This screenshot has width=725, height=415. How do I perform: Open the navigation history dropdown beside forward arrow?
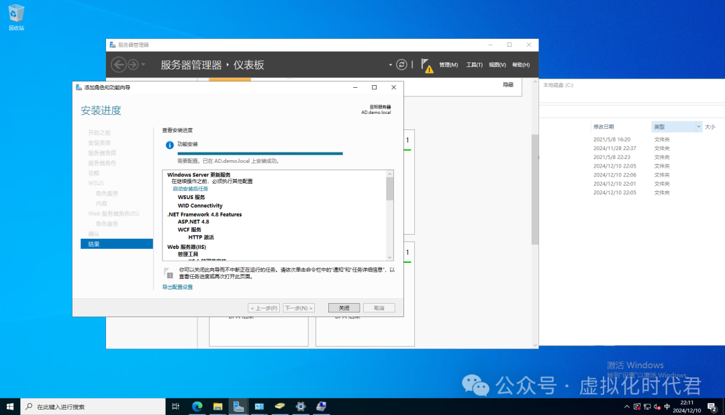pyautogui.click(x=144, y=64)
